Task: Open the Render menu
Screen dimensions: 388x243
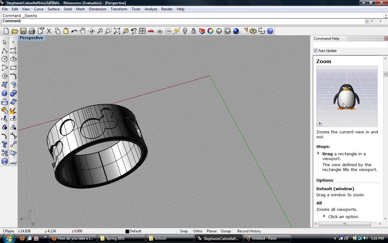Action: point(167,9)
